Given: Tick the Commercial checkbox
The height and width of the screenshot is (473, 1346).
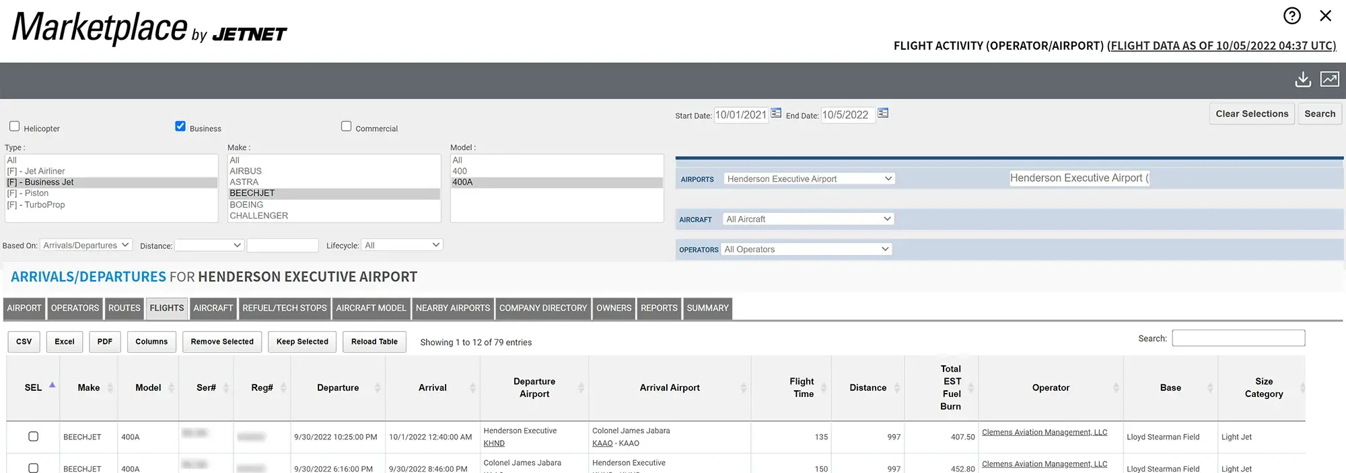Looking at the screenshot, I should coord(346,126).
